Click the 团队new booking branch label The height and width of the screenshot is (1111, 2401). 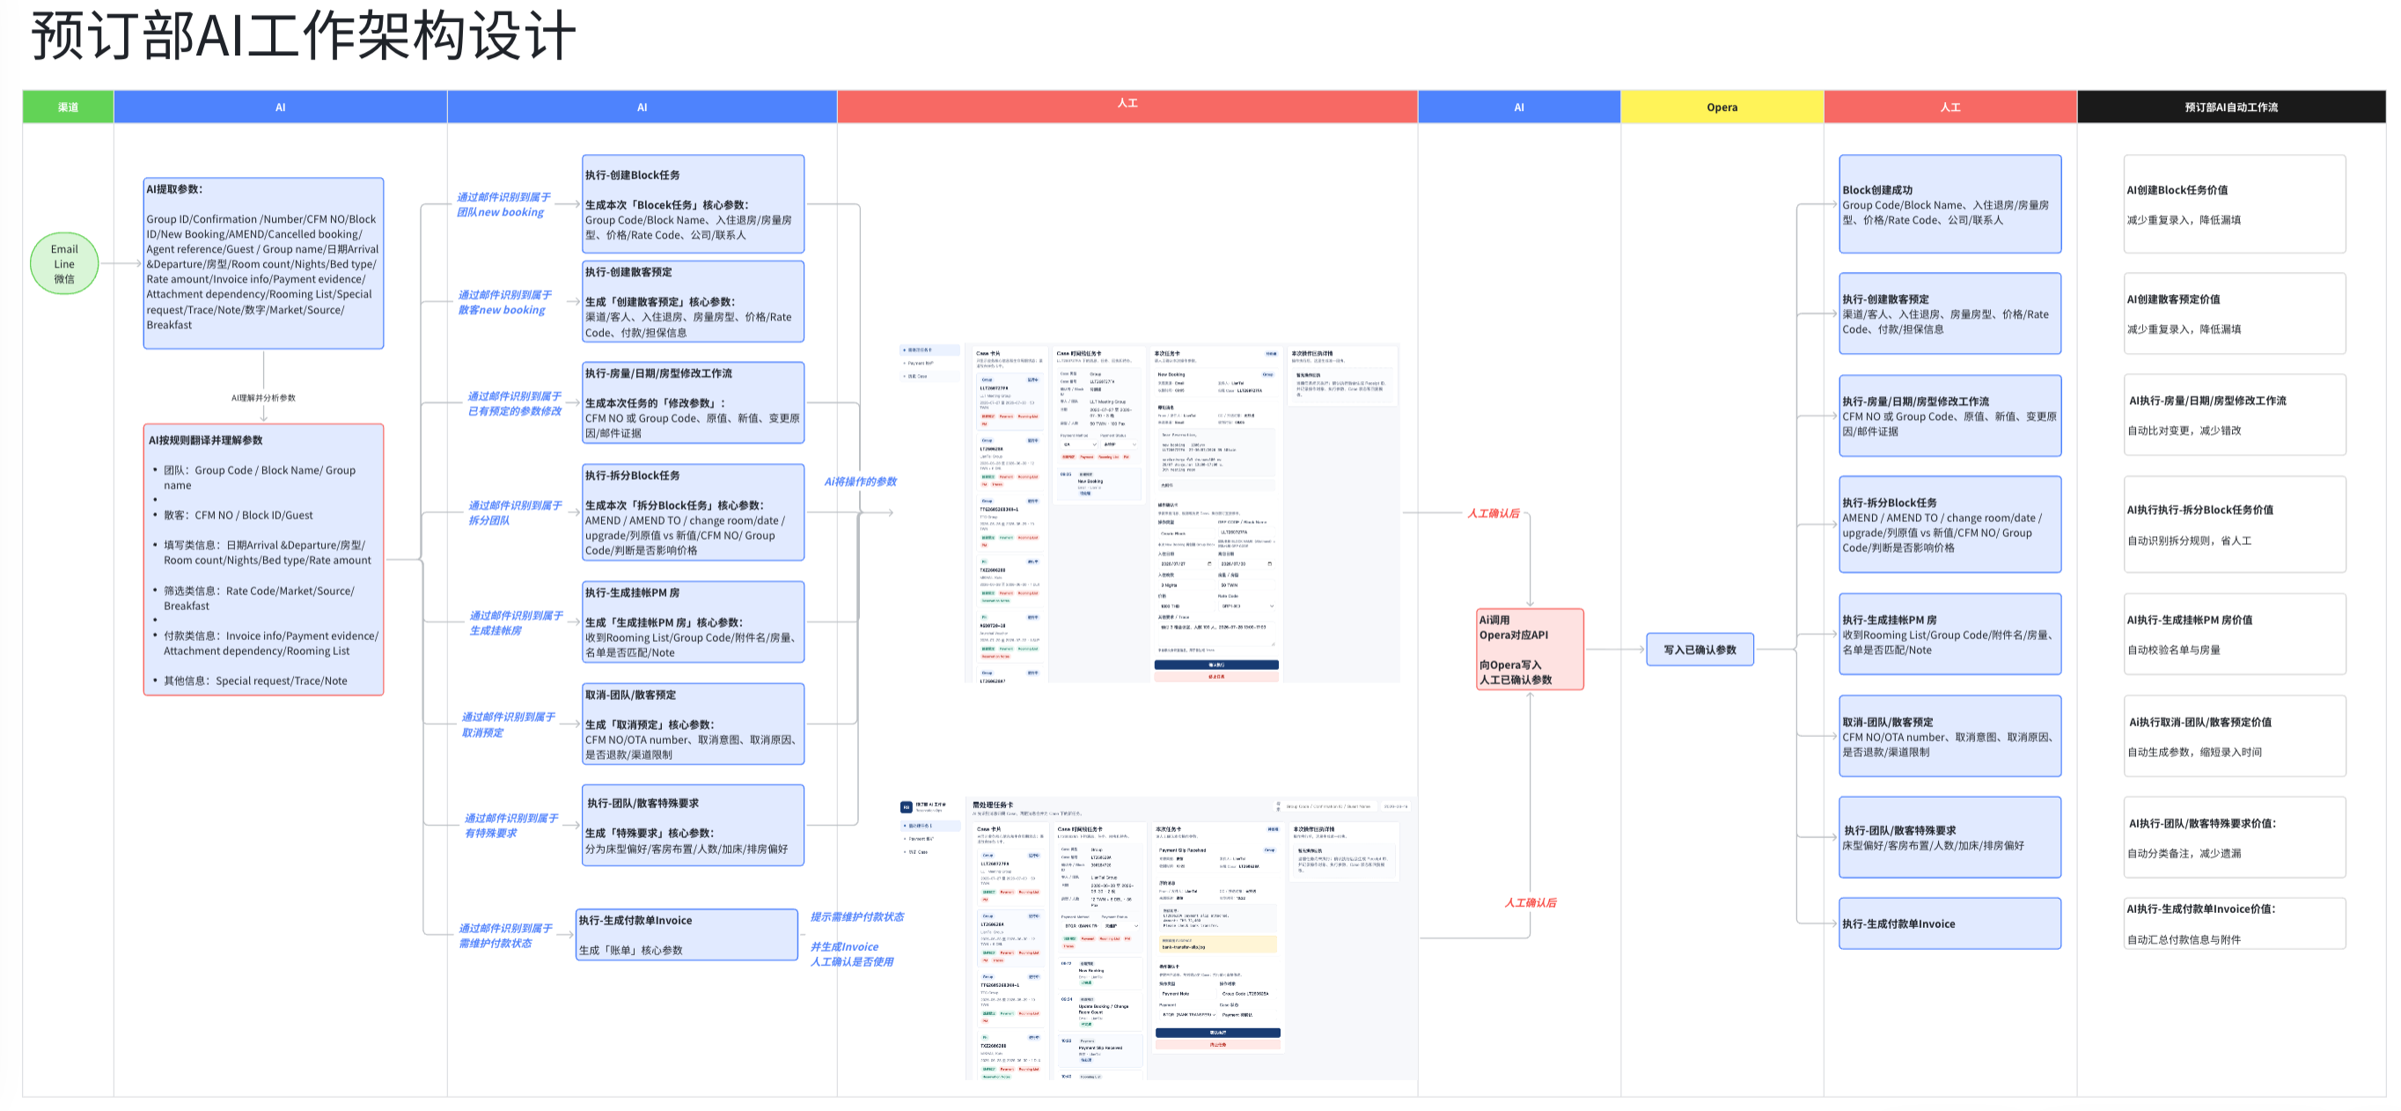click(503, 205)
